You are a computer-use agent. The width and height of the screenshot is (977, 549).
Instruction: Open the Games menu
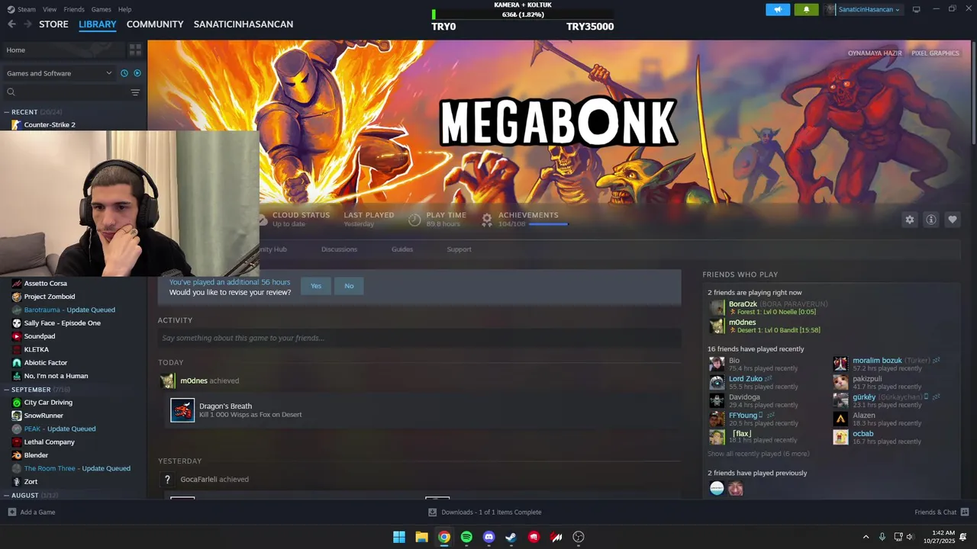pos(102,9)
